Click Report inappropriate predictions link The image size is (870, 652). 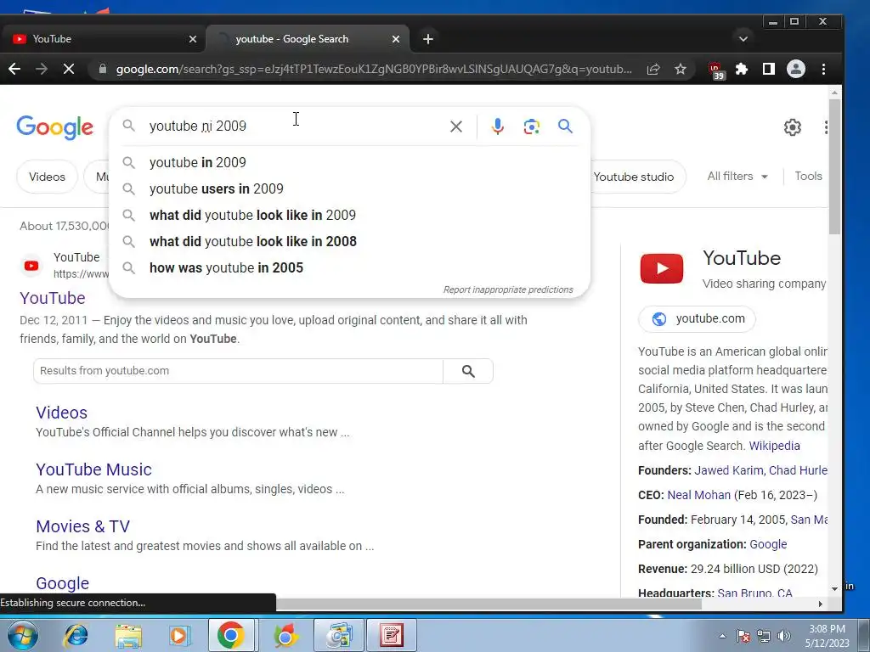click(x=508, y=290)
